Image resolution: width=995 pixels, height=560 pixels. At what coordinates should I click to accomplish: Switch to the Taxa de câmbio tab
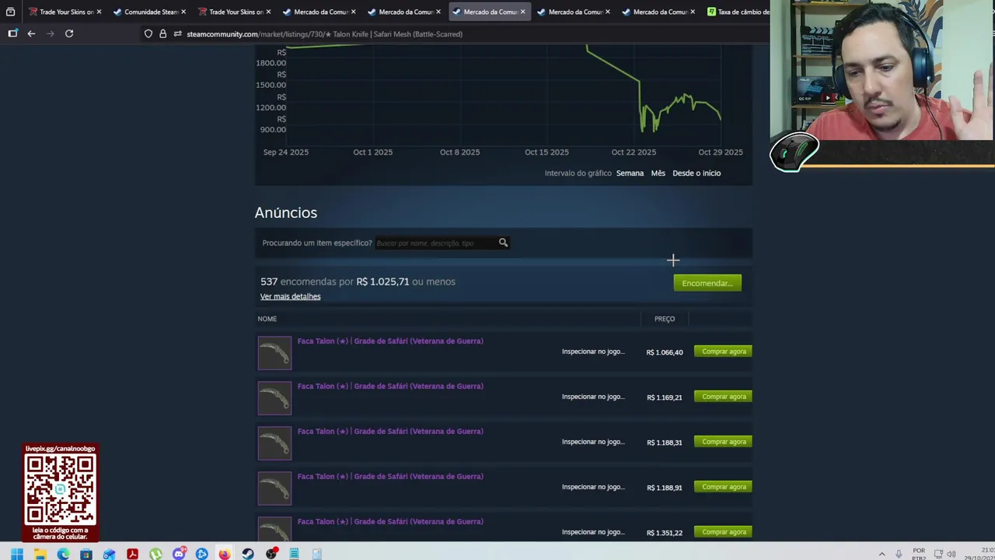[738, 12]
